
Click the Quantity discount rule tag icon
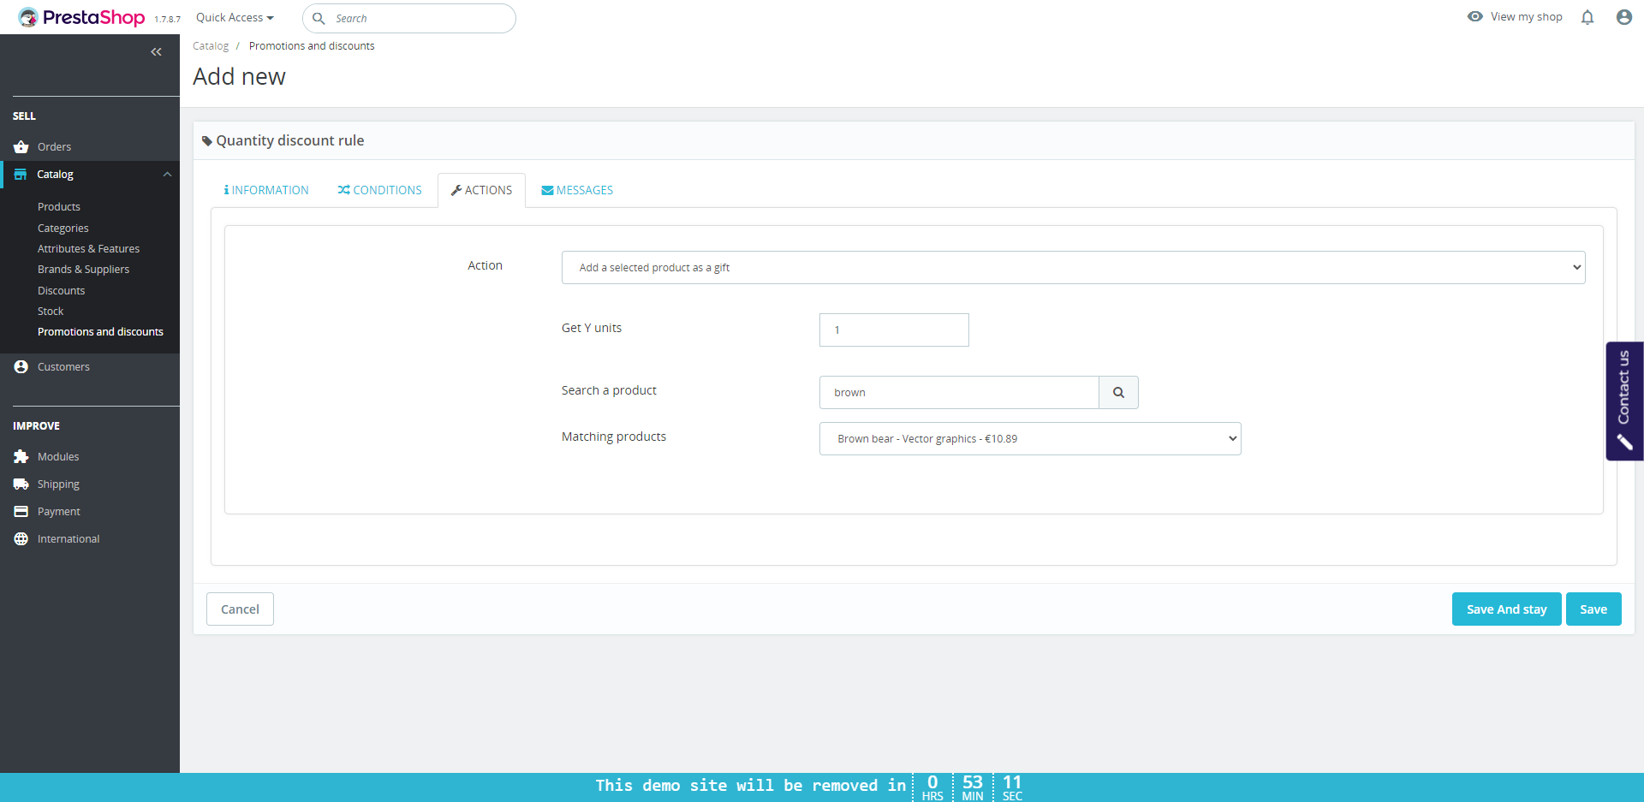click(207, 141)
